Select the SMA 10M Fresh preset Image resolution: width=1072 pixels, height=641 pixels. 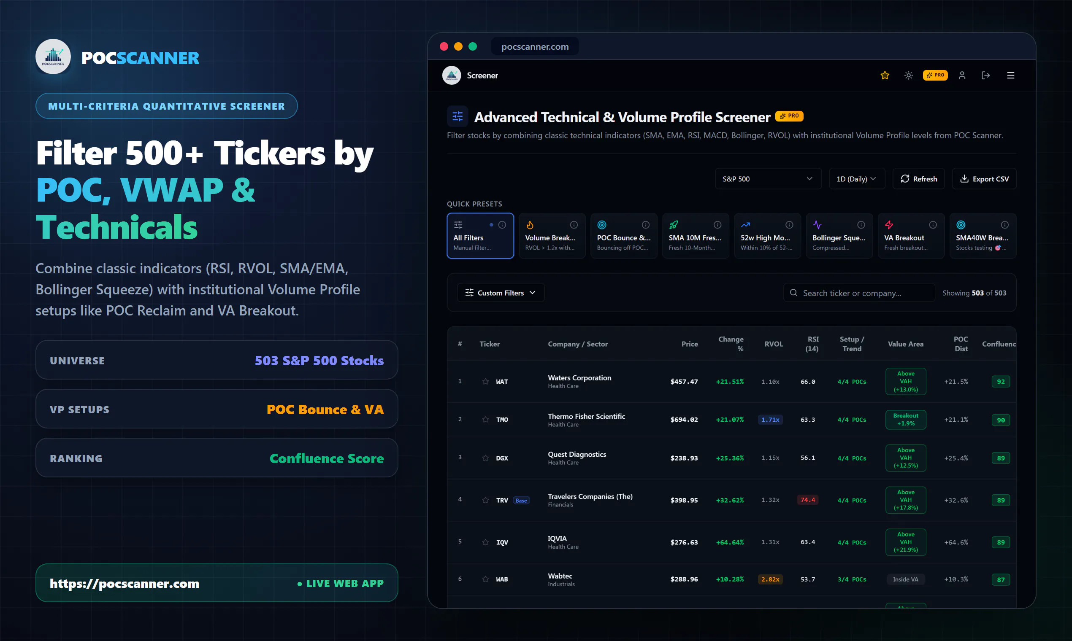[x=696, y=236]
